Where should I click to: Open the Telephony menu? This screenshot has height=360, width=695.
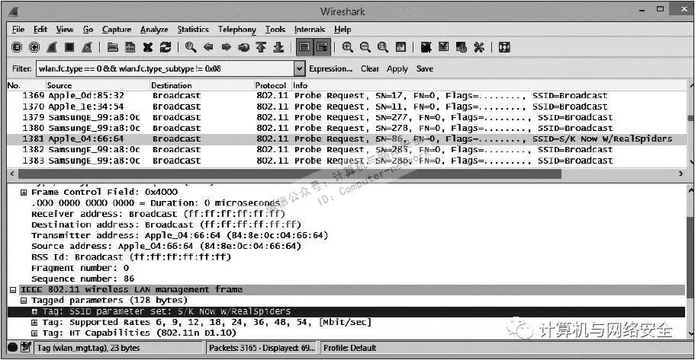(x=237, y=29)
